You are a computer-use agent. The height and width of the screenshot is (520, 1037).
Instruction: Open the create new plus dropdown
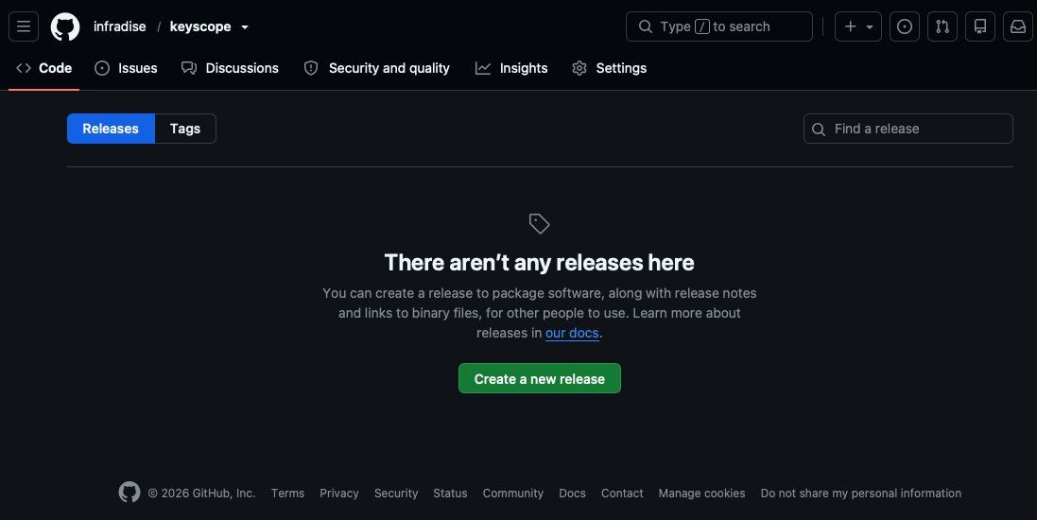[857, 26]
